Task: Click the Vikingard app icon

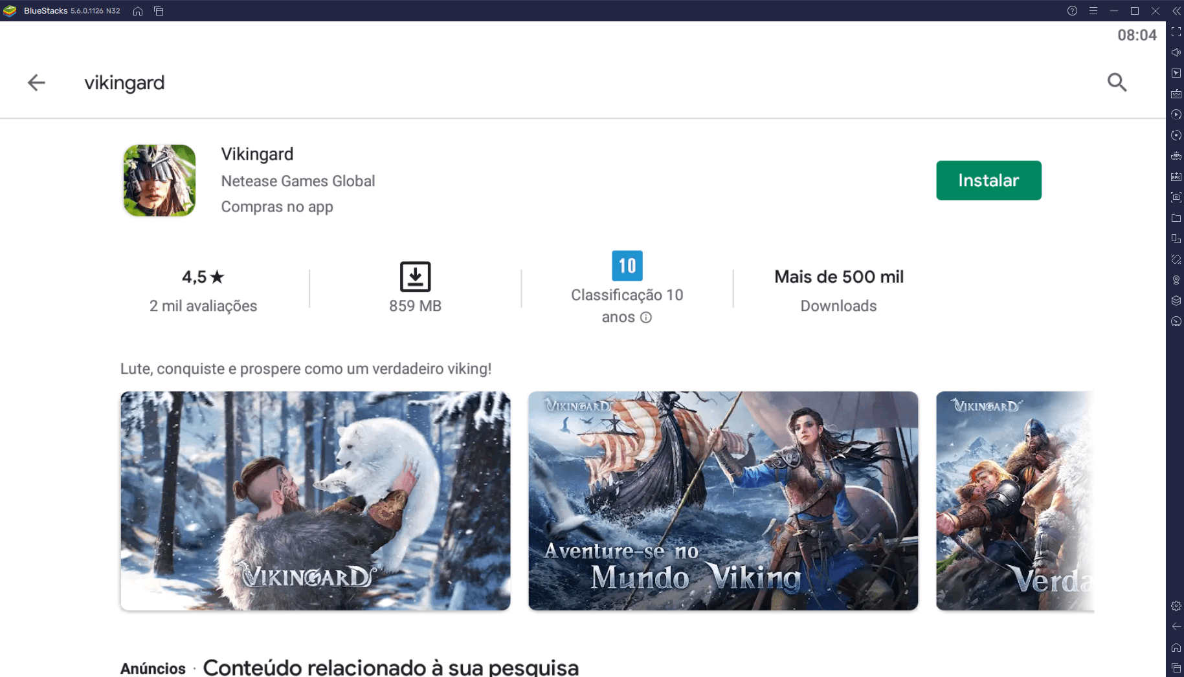Action: pos(160,180)
